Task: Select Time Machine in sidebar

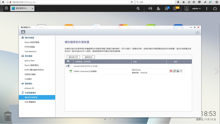Action: pos(31,51)
